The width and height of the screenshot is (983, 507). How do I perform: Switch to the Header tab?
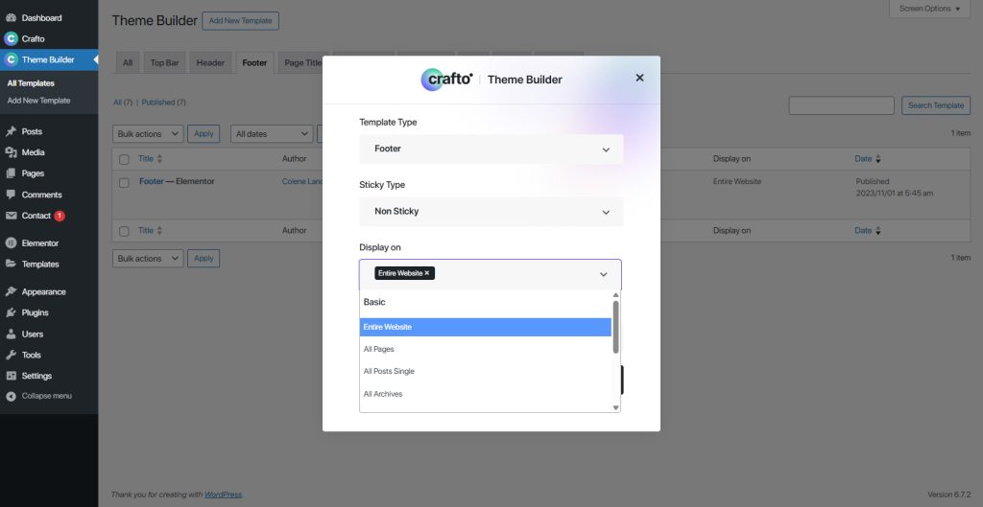(x=210, y=62)
